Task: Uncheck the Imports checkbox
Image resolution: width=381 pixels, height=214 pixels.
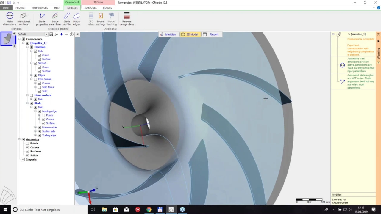Action: pyautogui.click(x=23, y=160)
